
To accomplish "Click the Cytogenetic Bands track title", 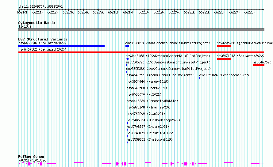I will tap(37, 23).
